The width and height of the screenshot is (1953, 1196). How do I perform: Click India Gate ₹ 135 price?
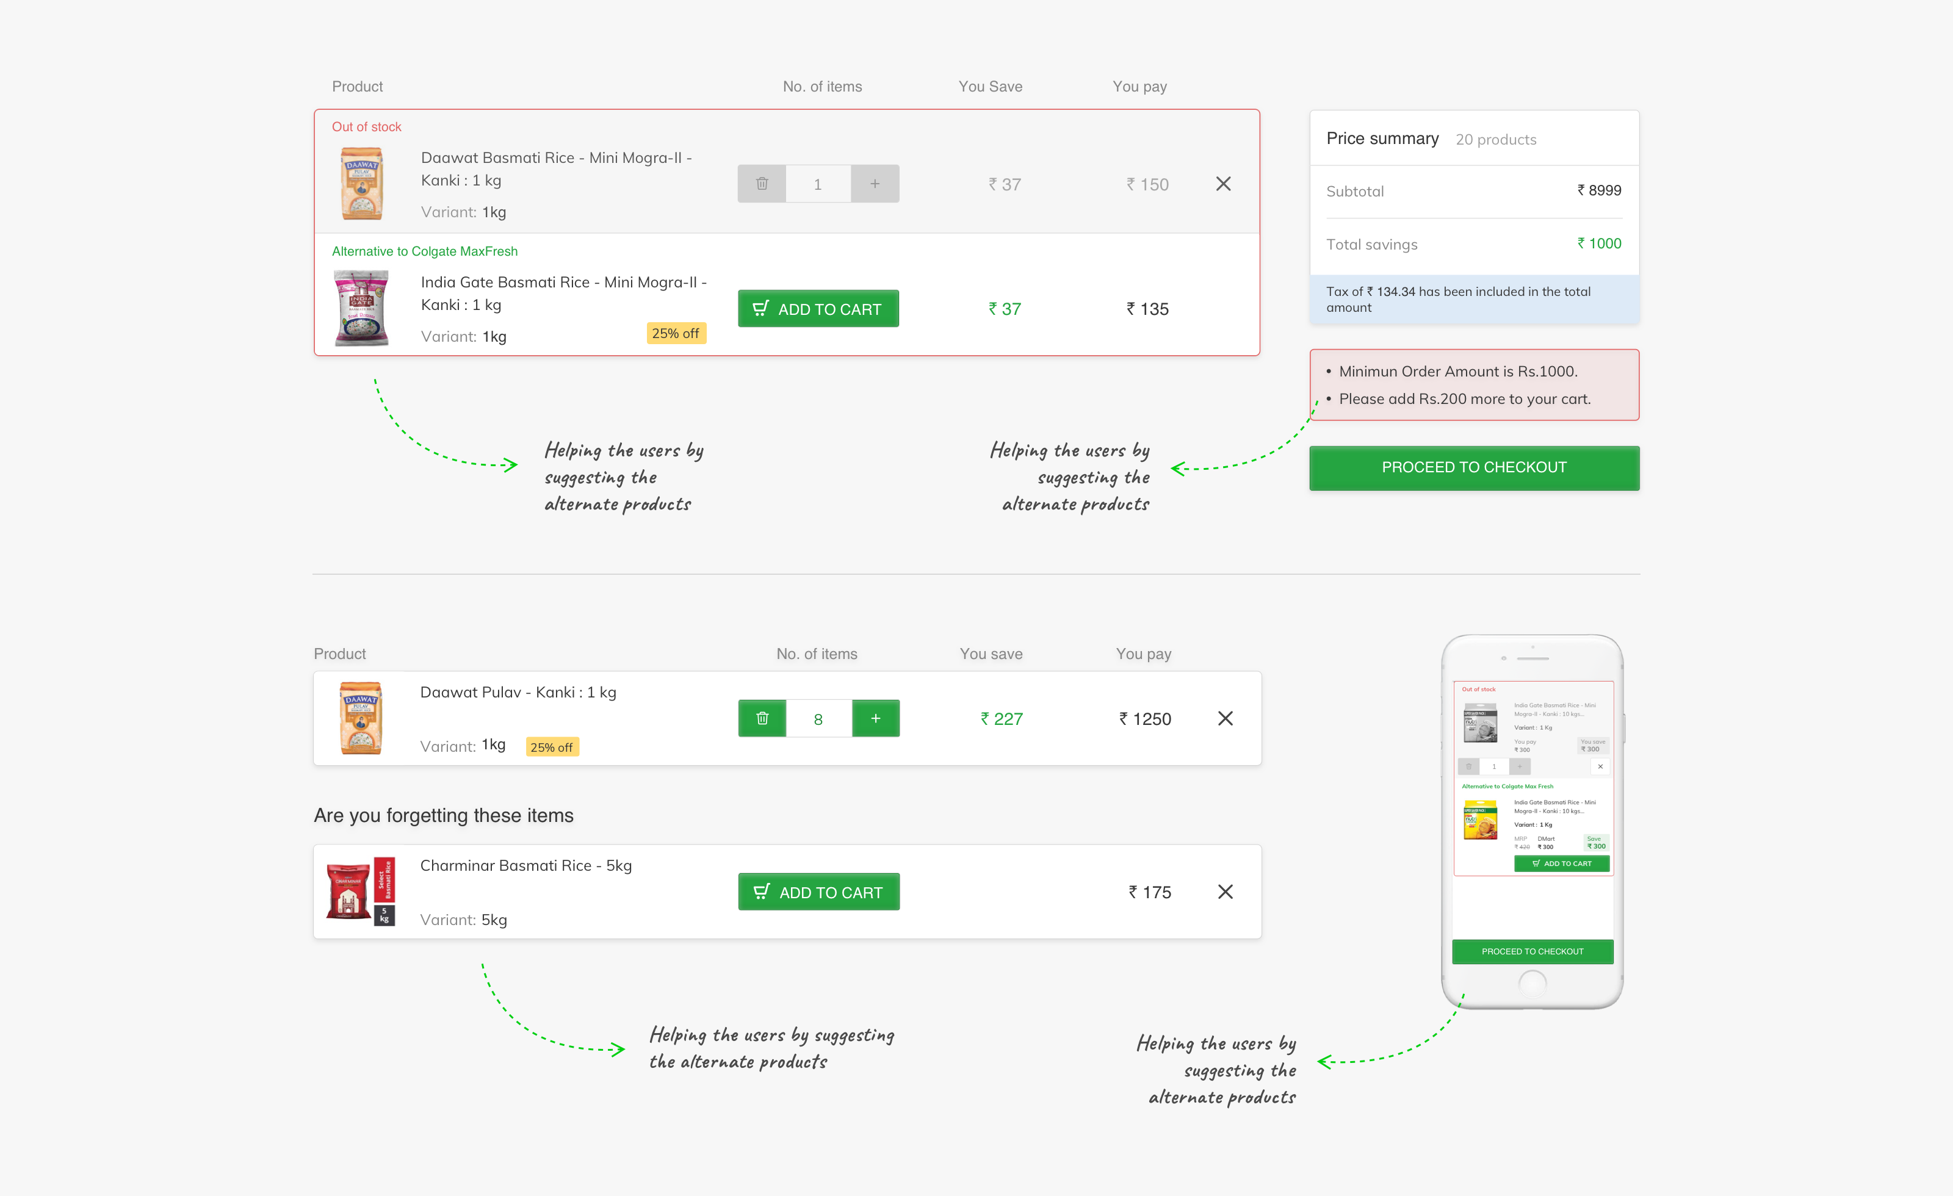(1147, 309)
